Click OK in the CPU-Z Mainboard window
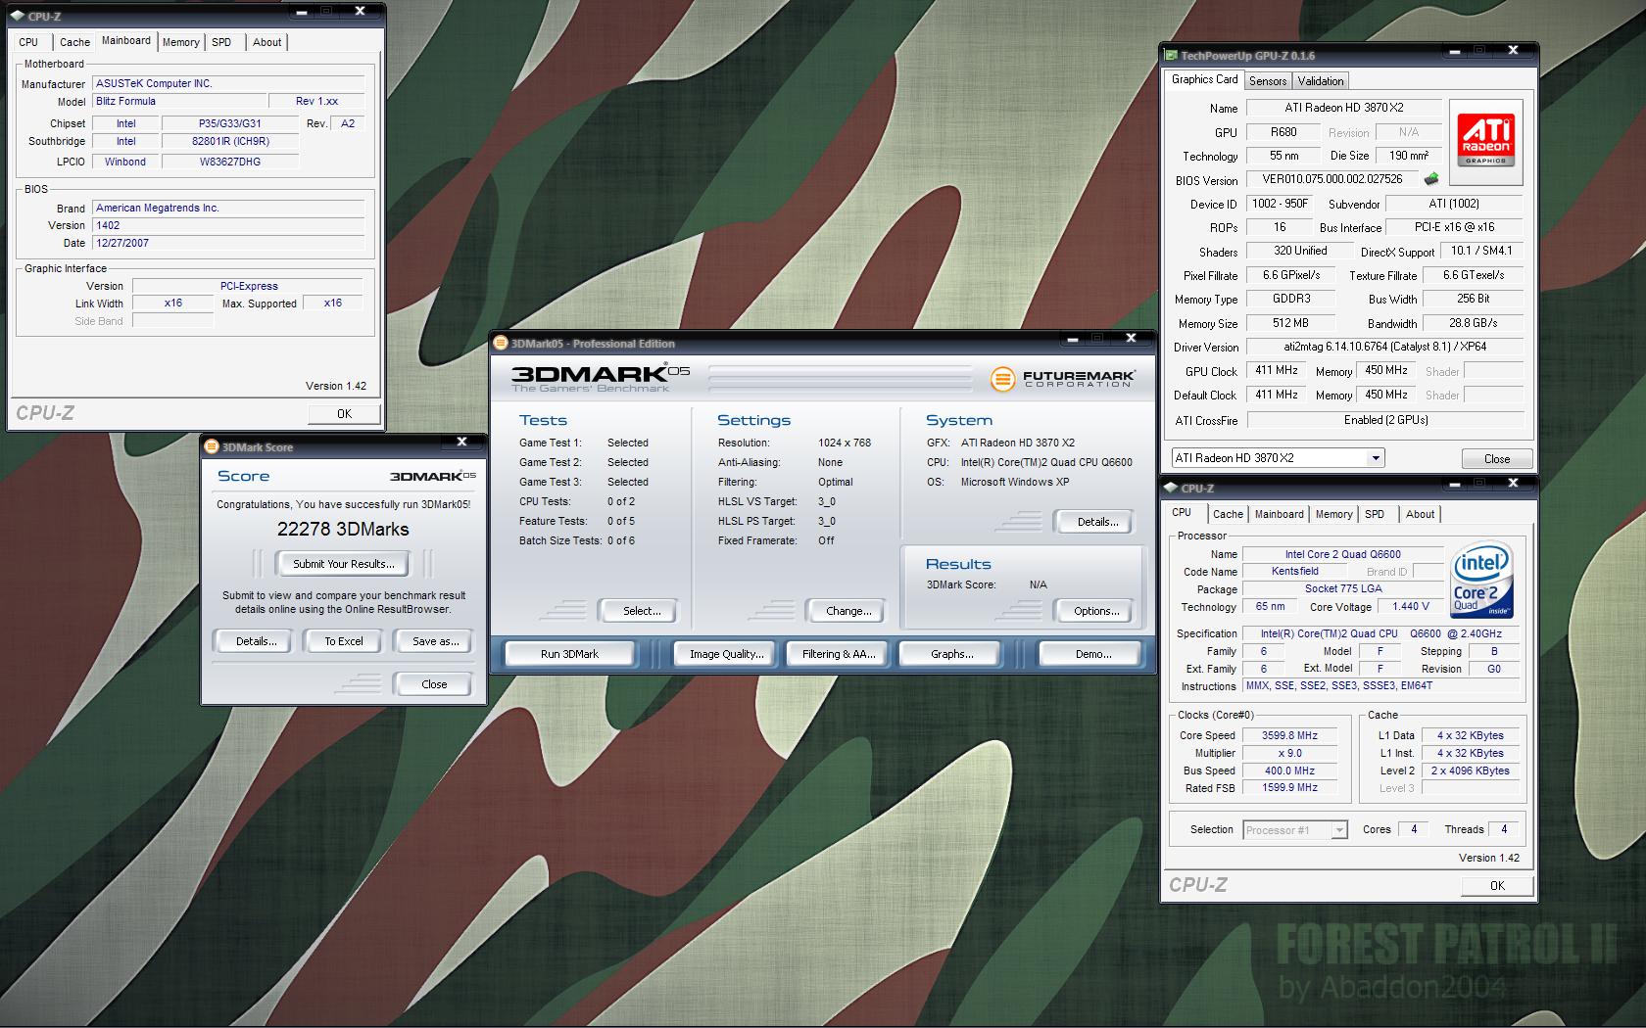Viewport: 1646px width, 1028px height. coord(344,414)
